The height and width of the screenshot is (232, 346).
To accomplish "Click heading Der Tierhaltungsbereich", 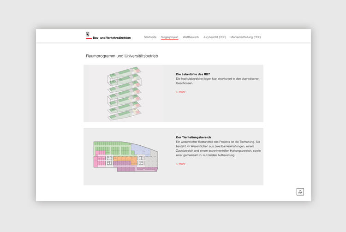I will click(x=193, y=137).
